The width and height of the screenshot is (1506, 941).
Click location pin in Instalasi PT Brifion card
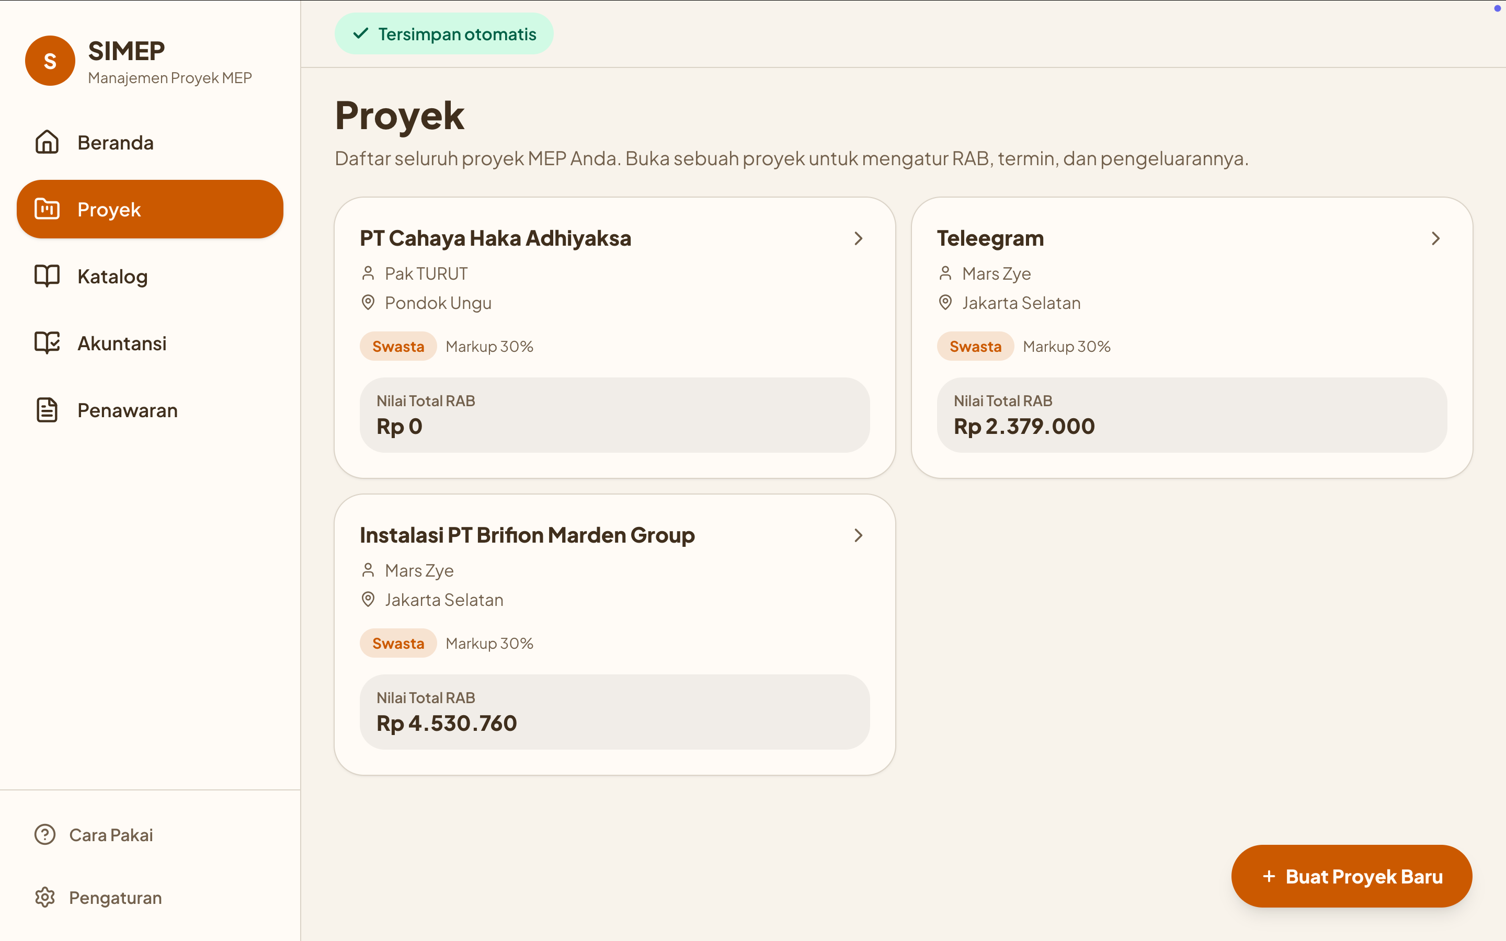pyautogui.click(x=368, y=599)
